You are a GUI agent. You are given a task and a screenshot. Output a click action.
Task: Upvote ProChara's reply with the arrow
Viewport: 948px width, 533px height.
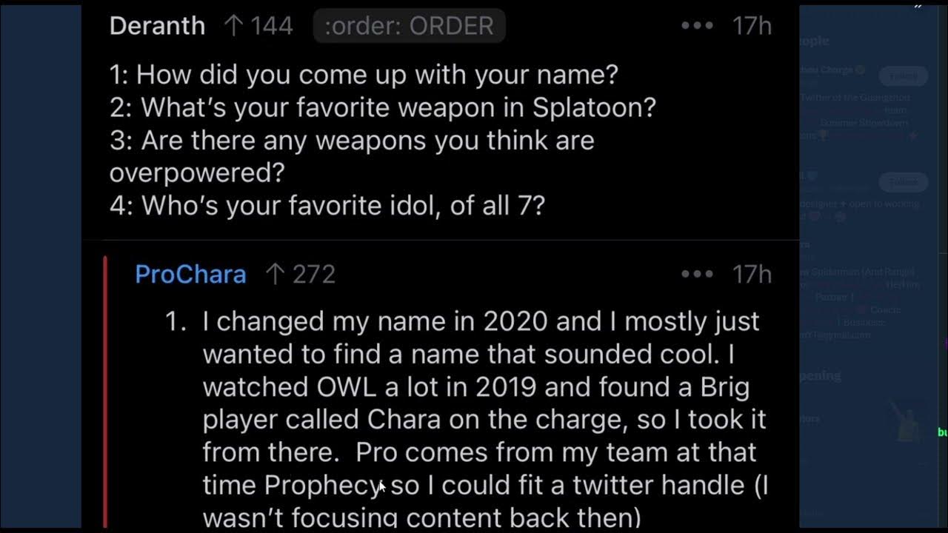pyautogui.click(x=276, y=275)
